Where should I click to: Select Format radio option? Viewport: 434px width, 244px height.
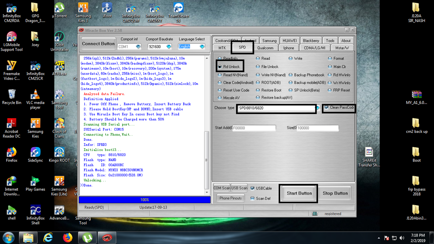pos(336,59)
